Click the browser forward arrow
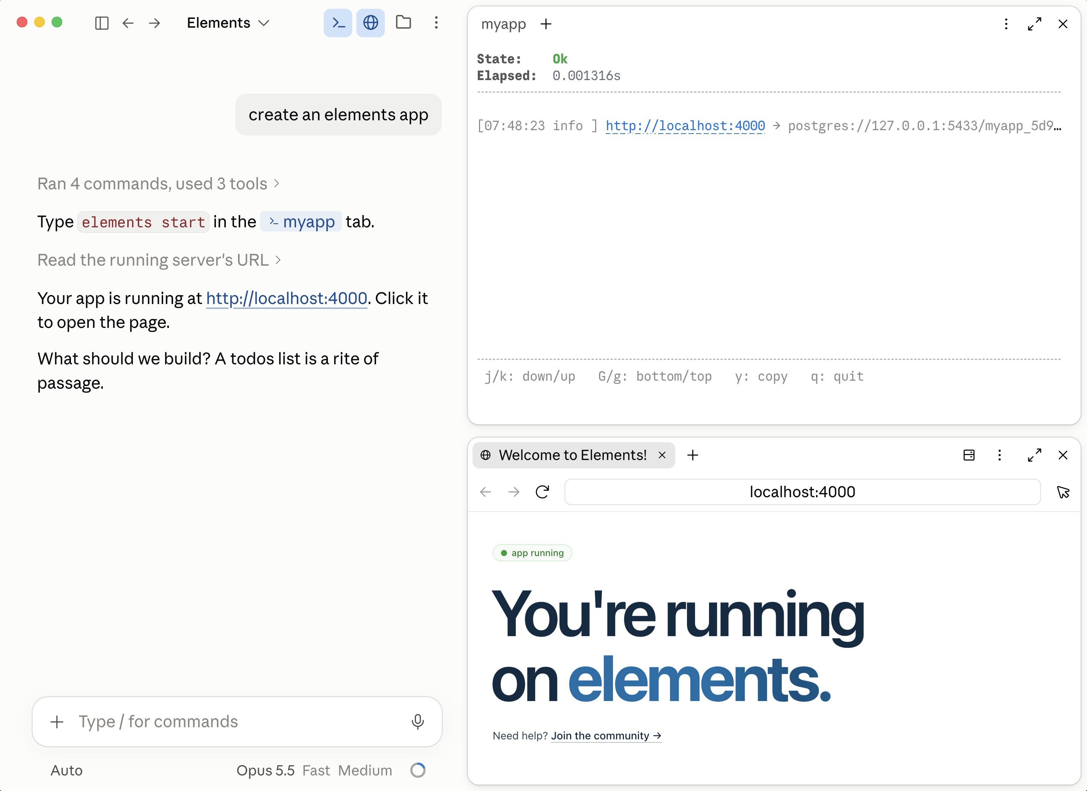 click(514, 492)
